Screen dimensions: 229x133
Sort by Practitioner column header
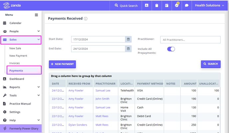point(106,84)
